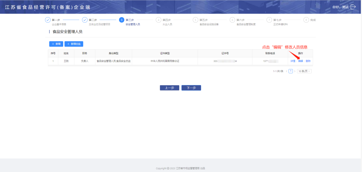This screenshot has height=172, width=362.
Task: Click the 新增总监 button
Action: [74, 44]
